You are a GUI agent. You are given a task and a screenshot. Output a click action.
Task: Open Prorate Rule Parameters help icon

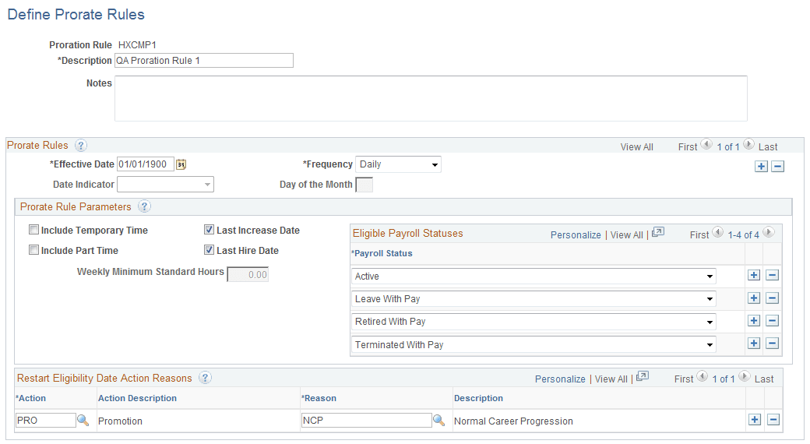145,206
